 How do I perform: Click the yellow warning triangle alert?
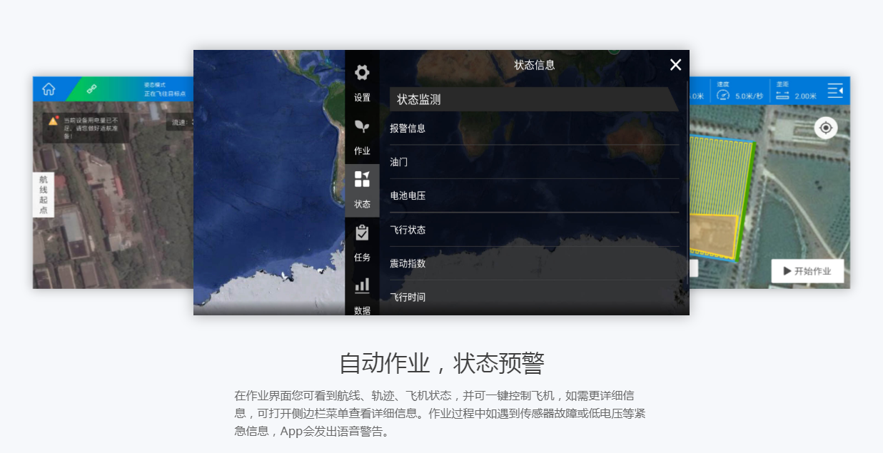(x=53, y=121)
